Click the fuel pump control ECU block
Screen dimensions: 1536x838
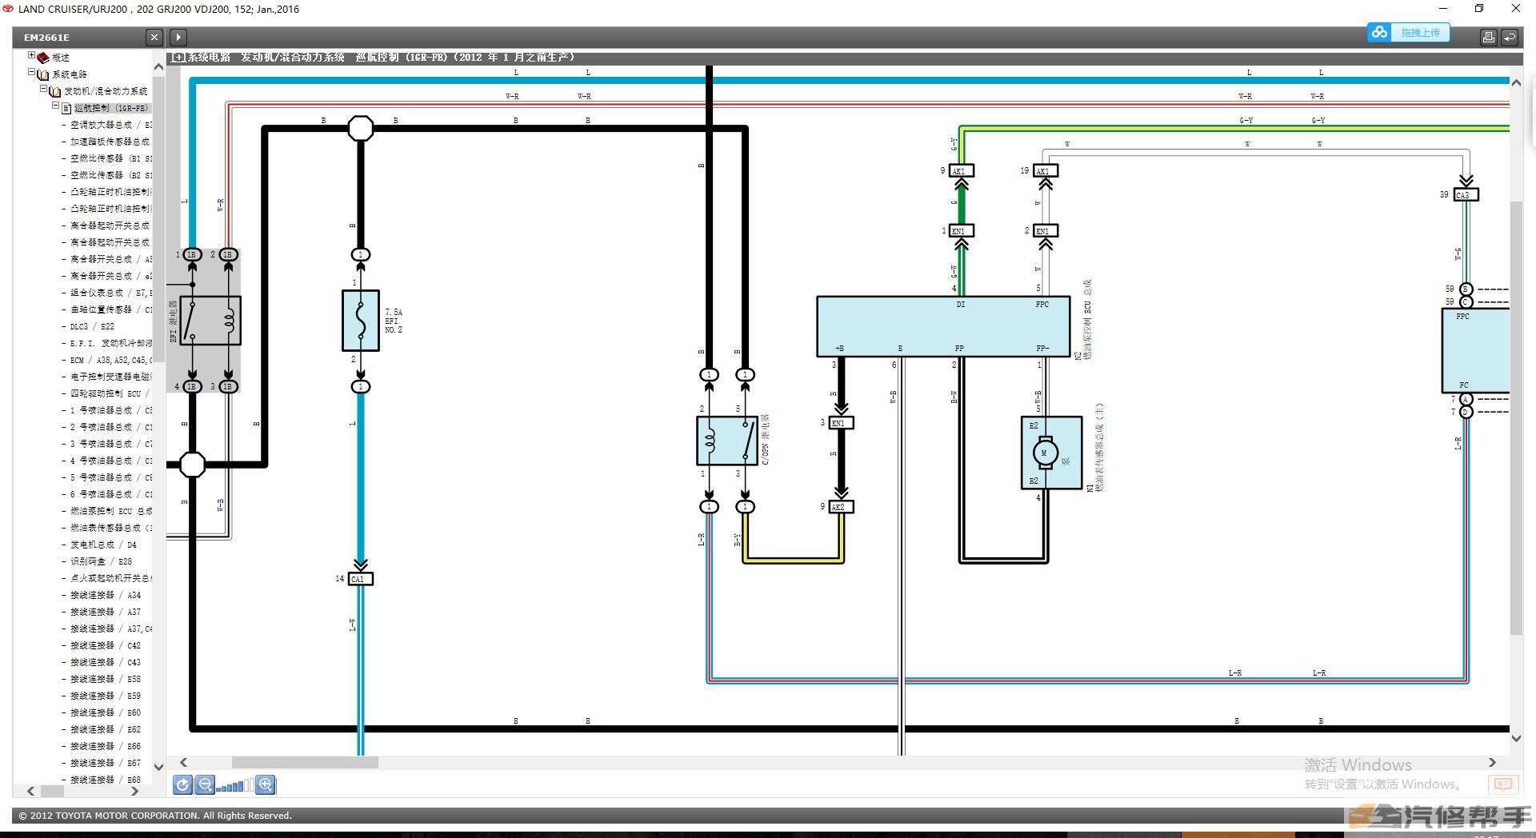943,326
